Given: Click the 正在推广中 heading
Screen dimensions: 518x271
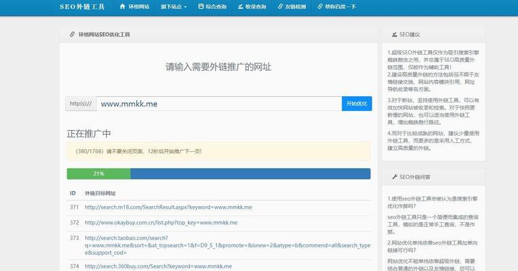Looking at the screenshot, I should pyautogui.click(x=89, y=133).
